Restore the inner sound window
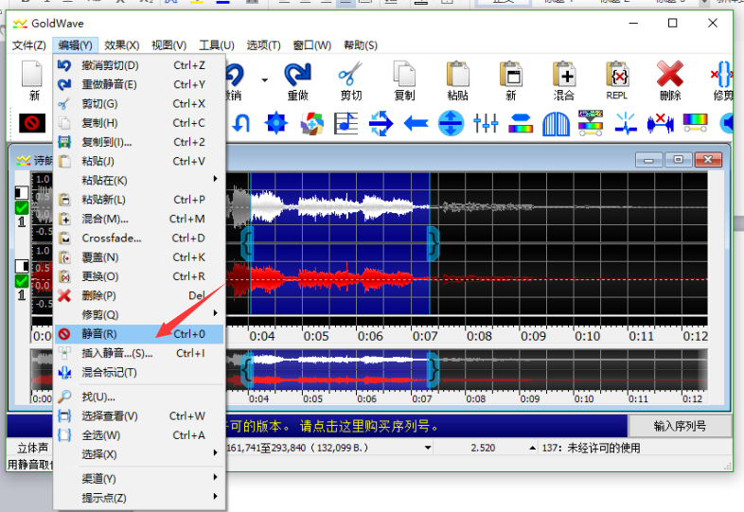This screenshot has height=512, width=744. (678, 159)
